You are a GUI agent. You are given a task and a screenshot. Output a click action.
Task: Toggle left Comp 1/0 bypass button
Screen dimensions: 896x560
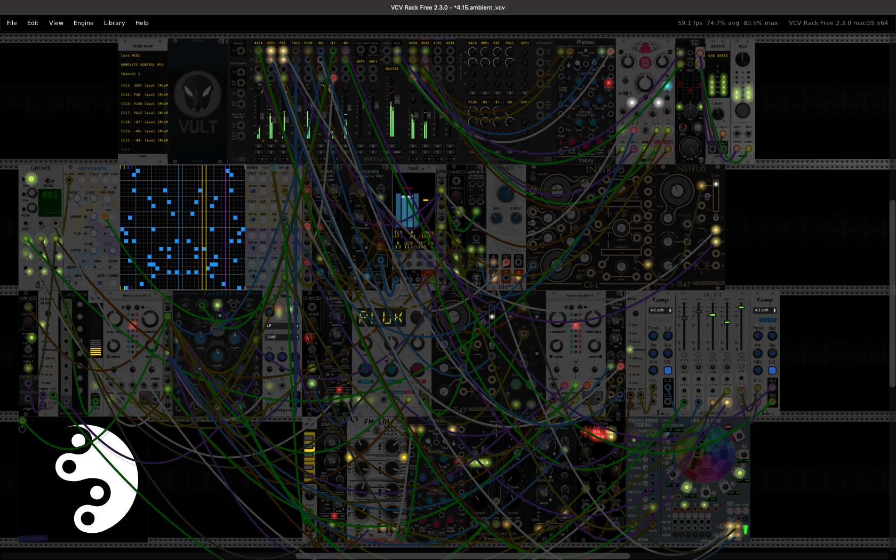[x=668, y=370]
